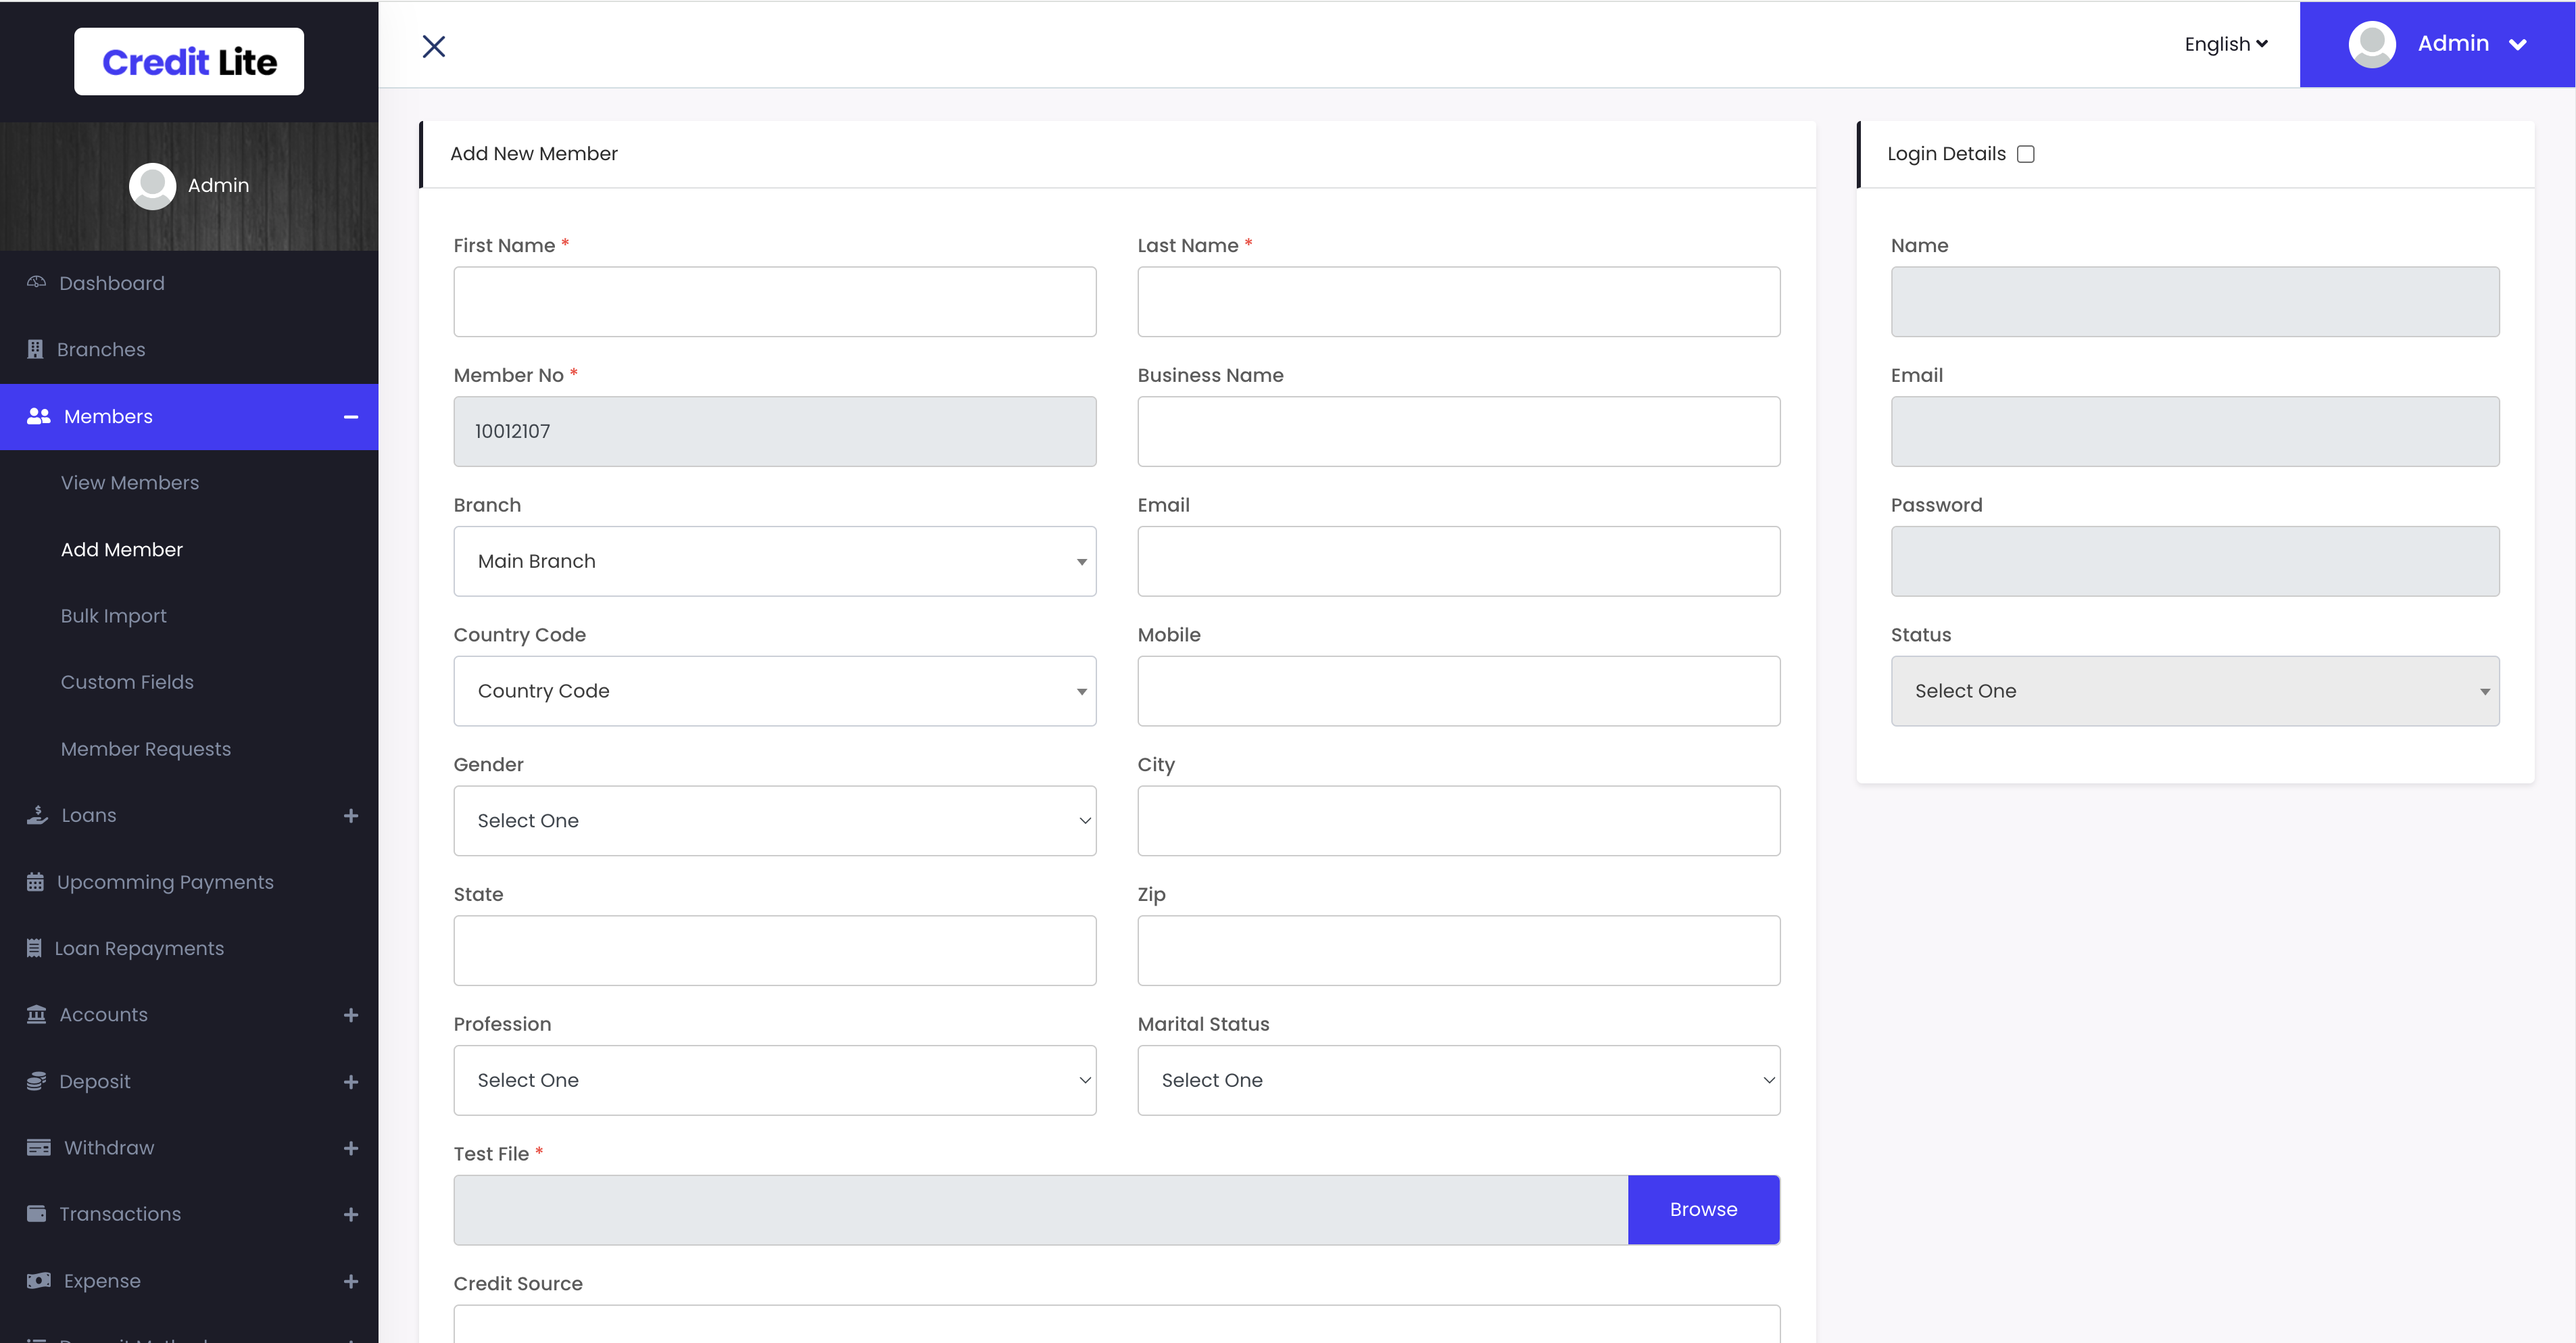The image size is (2576, 1343).
Task: Click the Dashboard speedometer icon in the sidebar
Action: tap(36, 282)
